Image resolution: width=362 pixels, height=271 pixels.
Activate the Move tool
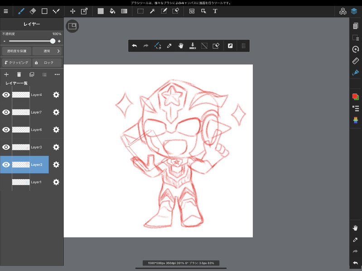(72, 11)
